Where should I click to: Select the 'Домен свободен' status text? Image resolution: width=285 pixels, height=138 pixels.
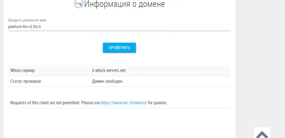tap(107, 81)
